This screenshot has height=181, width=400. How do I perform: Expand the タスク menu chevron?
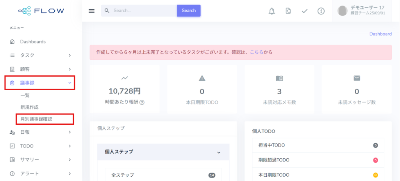70,56
